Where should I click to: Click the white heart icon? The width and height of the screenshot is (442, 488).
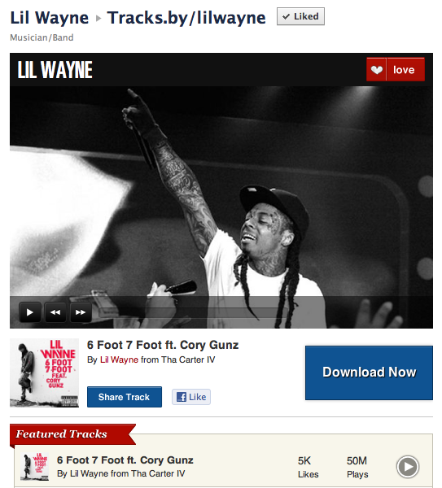(x=376, y=70)
